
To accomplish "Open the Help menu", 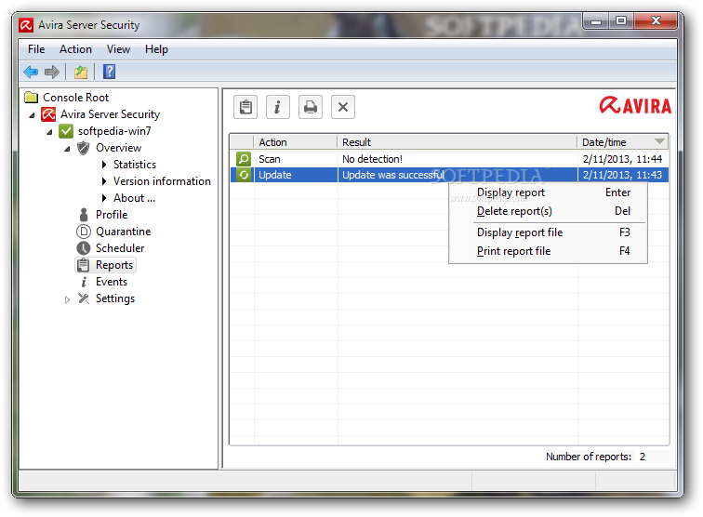I will coord(156,49).
